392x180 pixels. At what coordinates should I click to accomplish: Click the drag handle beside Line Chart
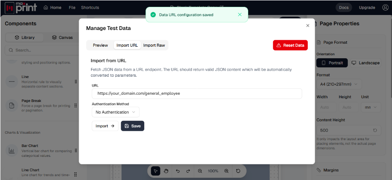tap(76, 174)
